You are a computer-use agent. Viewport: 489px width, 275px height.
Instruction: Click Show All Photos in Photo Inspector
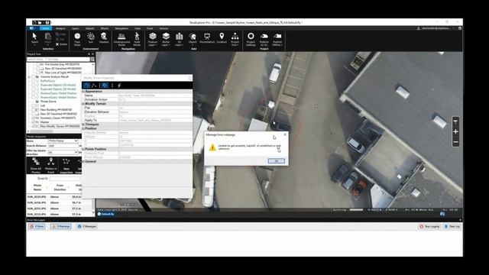coord(36,165)
